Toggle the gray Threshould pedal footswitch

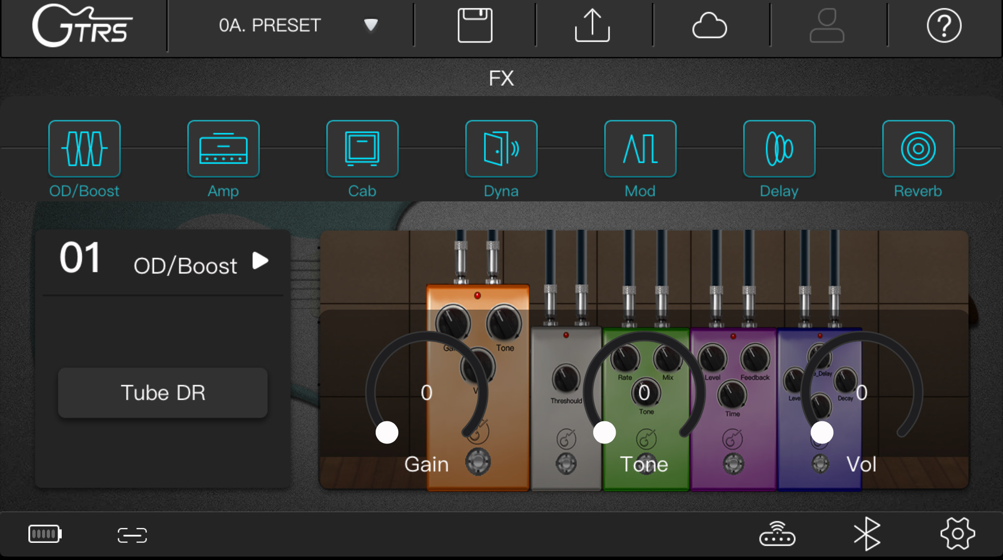pyautogui.click(x=566, y=463)
